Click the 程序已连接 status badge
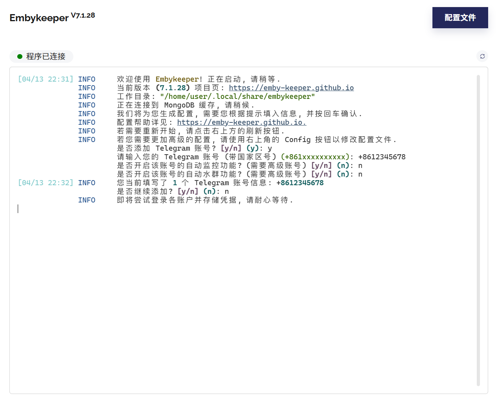 (x=41, y=57)
